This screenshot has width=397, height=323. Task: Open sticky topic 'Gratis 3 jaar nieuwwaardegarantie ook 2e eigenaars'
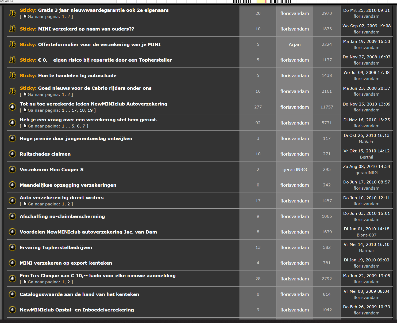(x=103, y=10)
